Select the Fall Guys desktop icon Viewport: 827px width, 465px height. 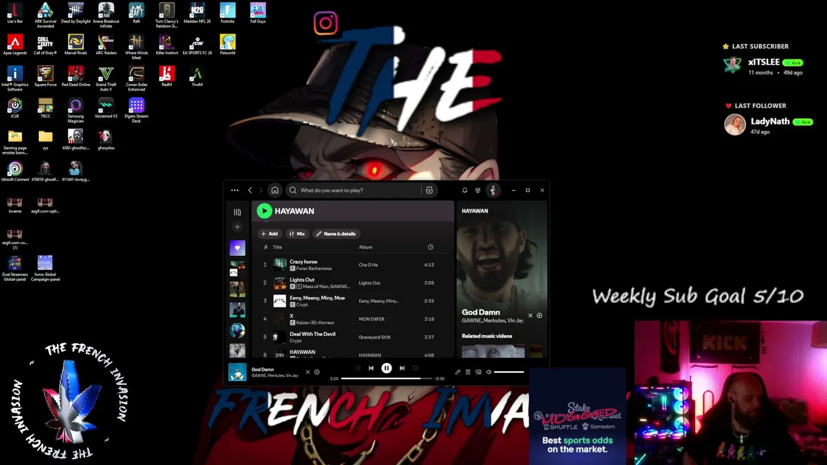coord(258,14)
